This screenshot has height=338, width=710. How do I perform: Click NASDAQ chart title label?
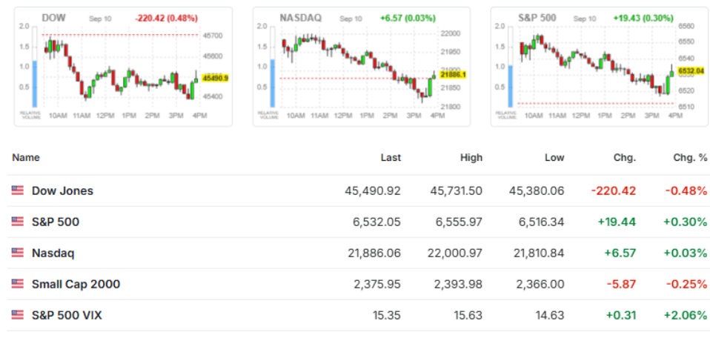(x=301, y=18)
